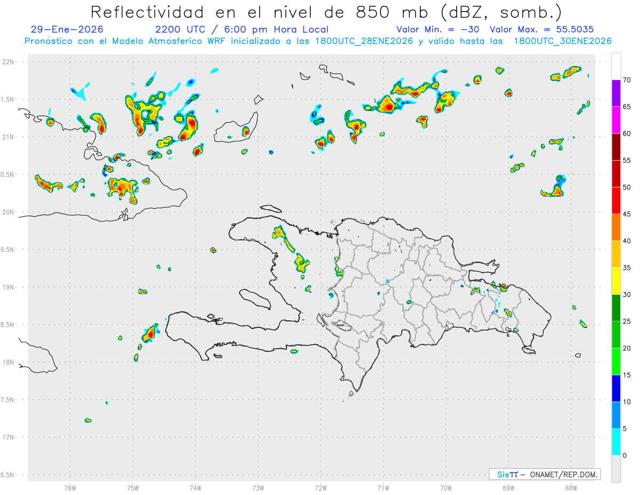
Task: Click the dark blue 10–15 dBZ colorbar segment
Action: coord(616,388)
